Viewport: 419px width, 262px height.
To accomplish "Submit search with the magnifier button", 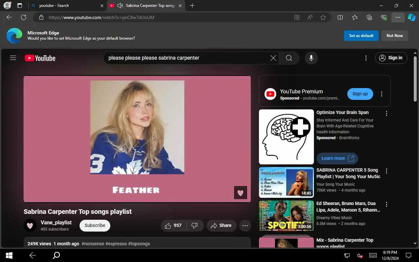I will tap(289, 58).
